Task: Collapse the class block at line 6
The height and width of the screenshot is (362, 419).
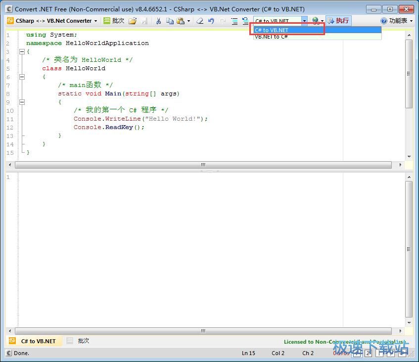Action: [x=22, y=77]
